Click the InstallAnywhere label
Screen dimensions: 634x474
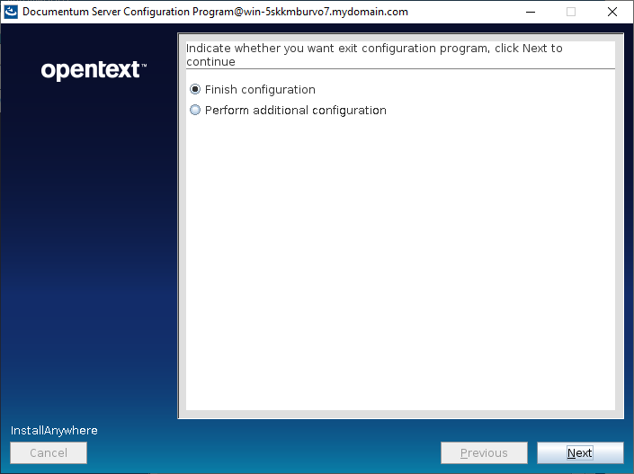[54, 431]
